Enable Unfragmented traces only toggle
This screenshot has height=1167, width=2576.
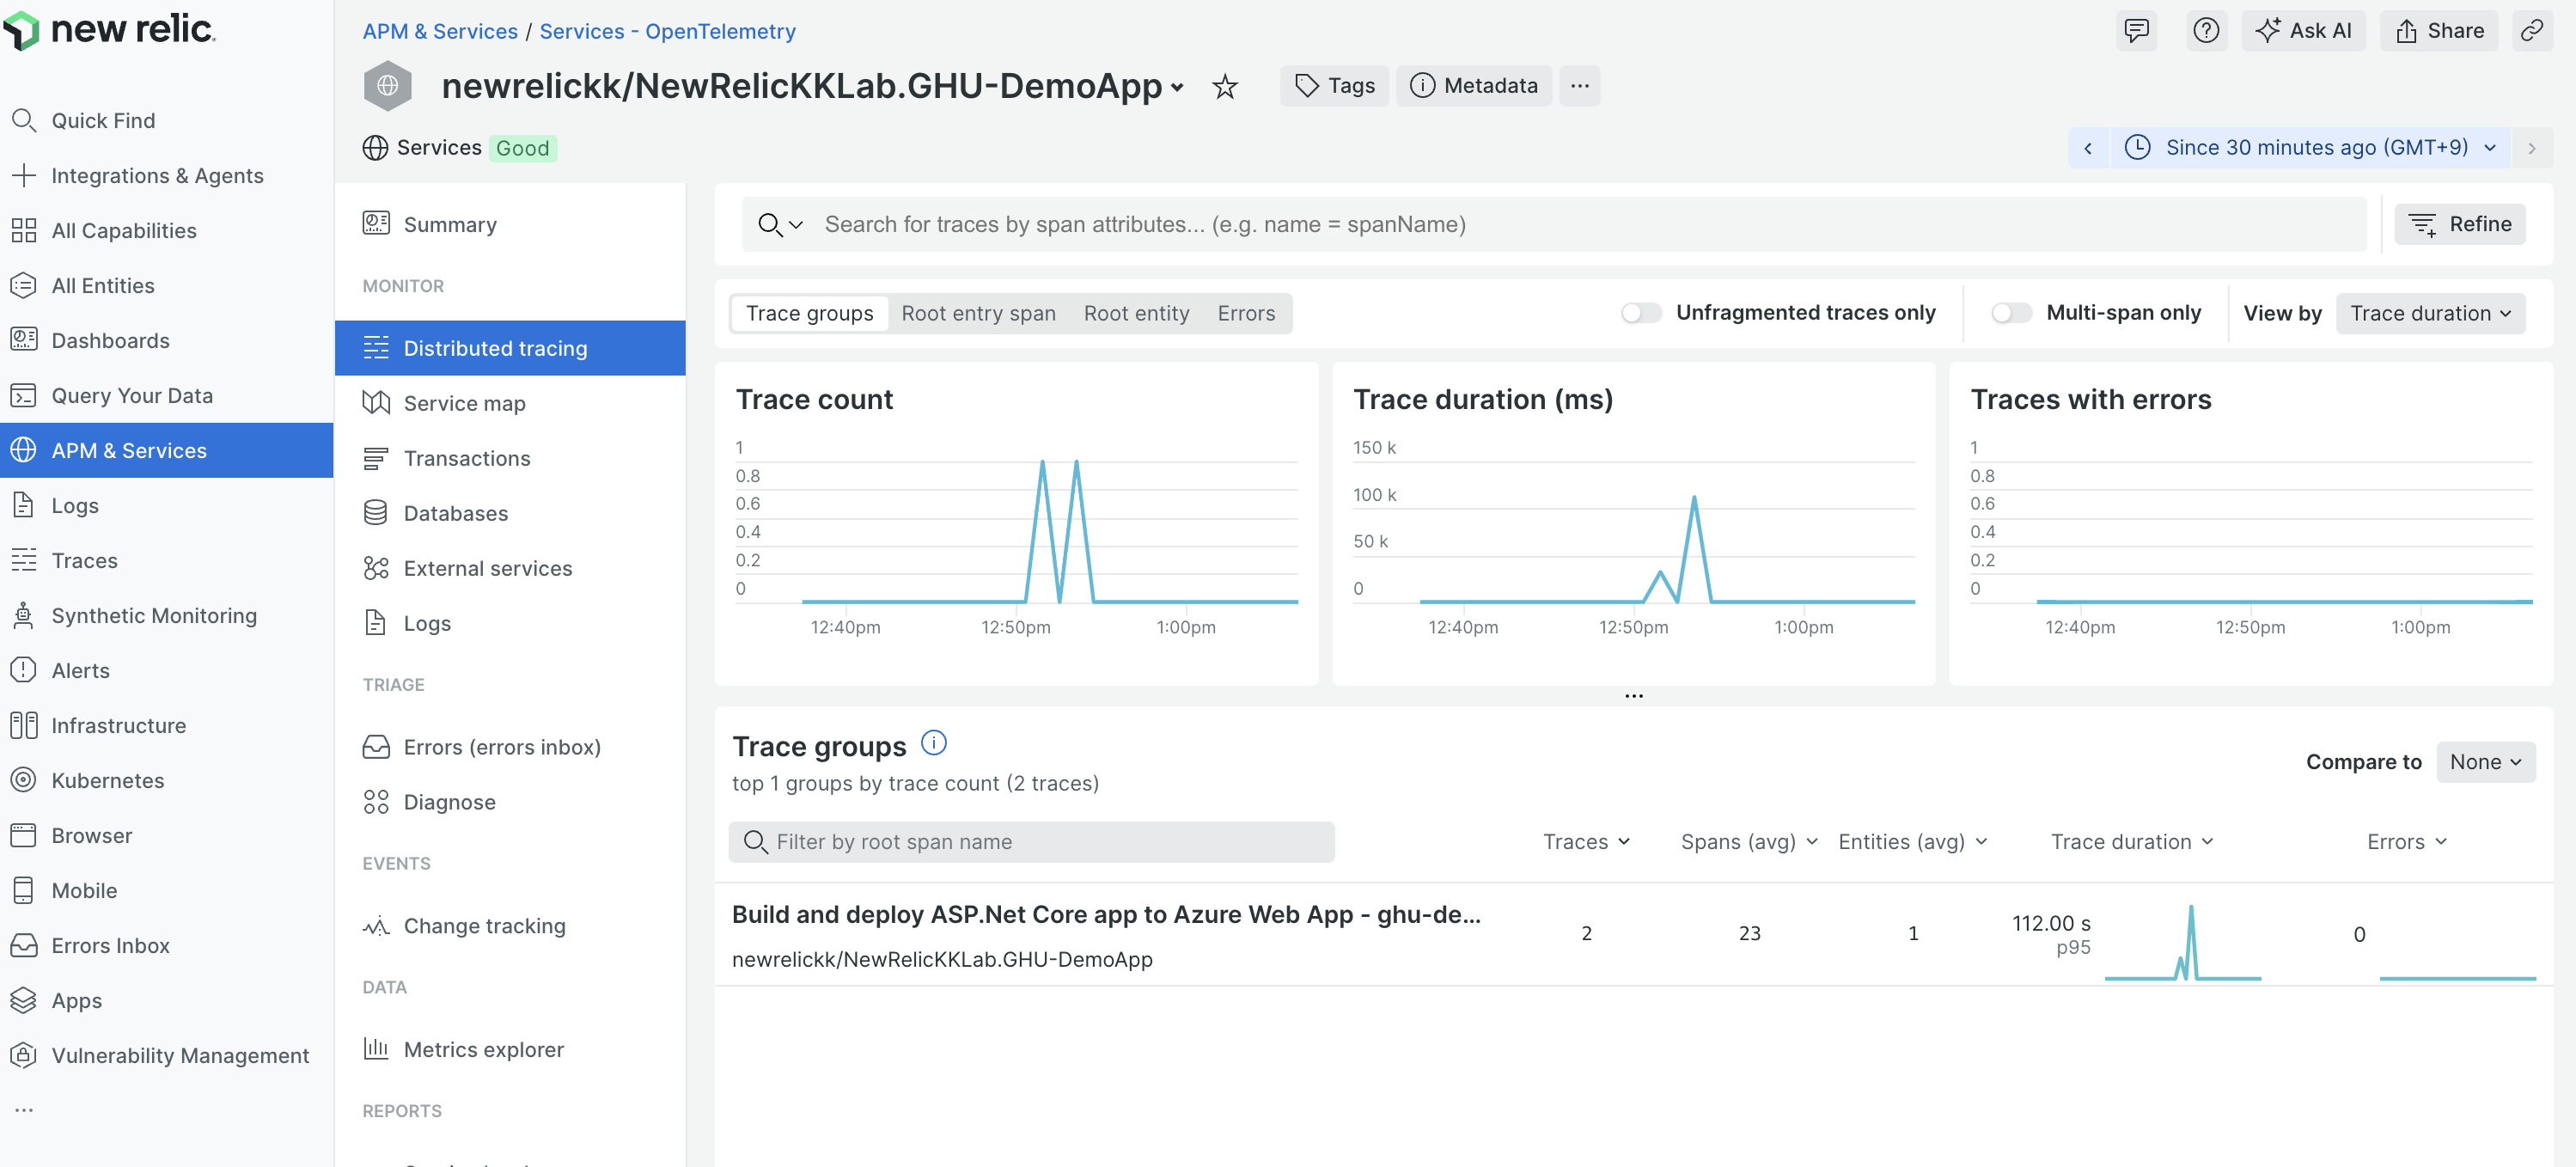[1640, 313]
